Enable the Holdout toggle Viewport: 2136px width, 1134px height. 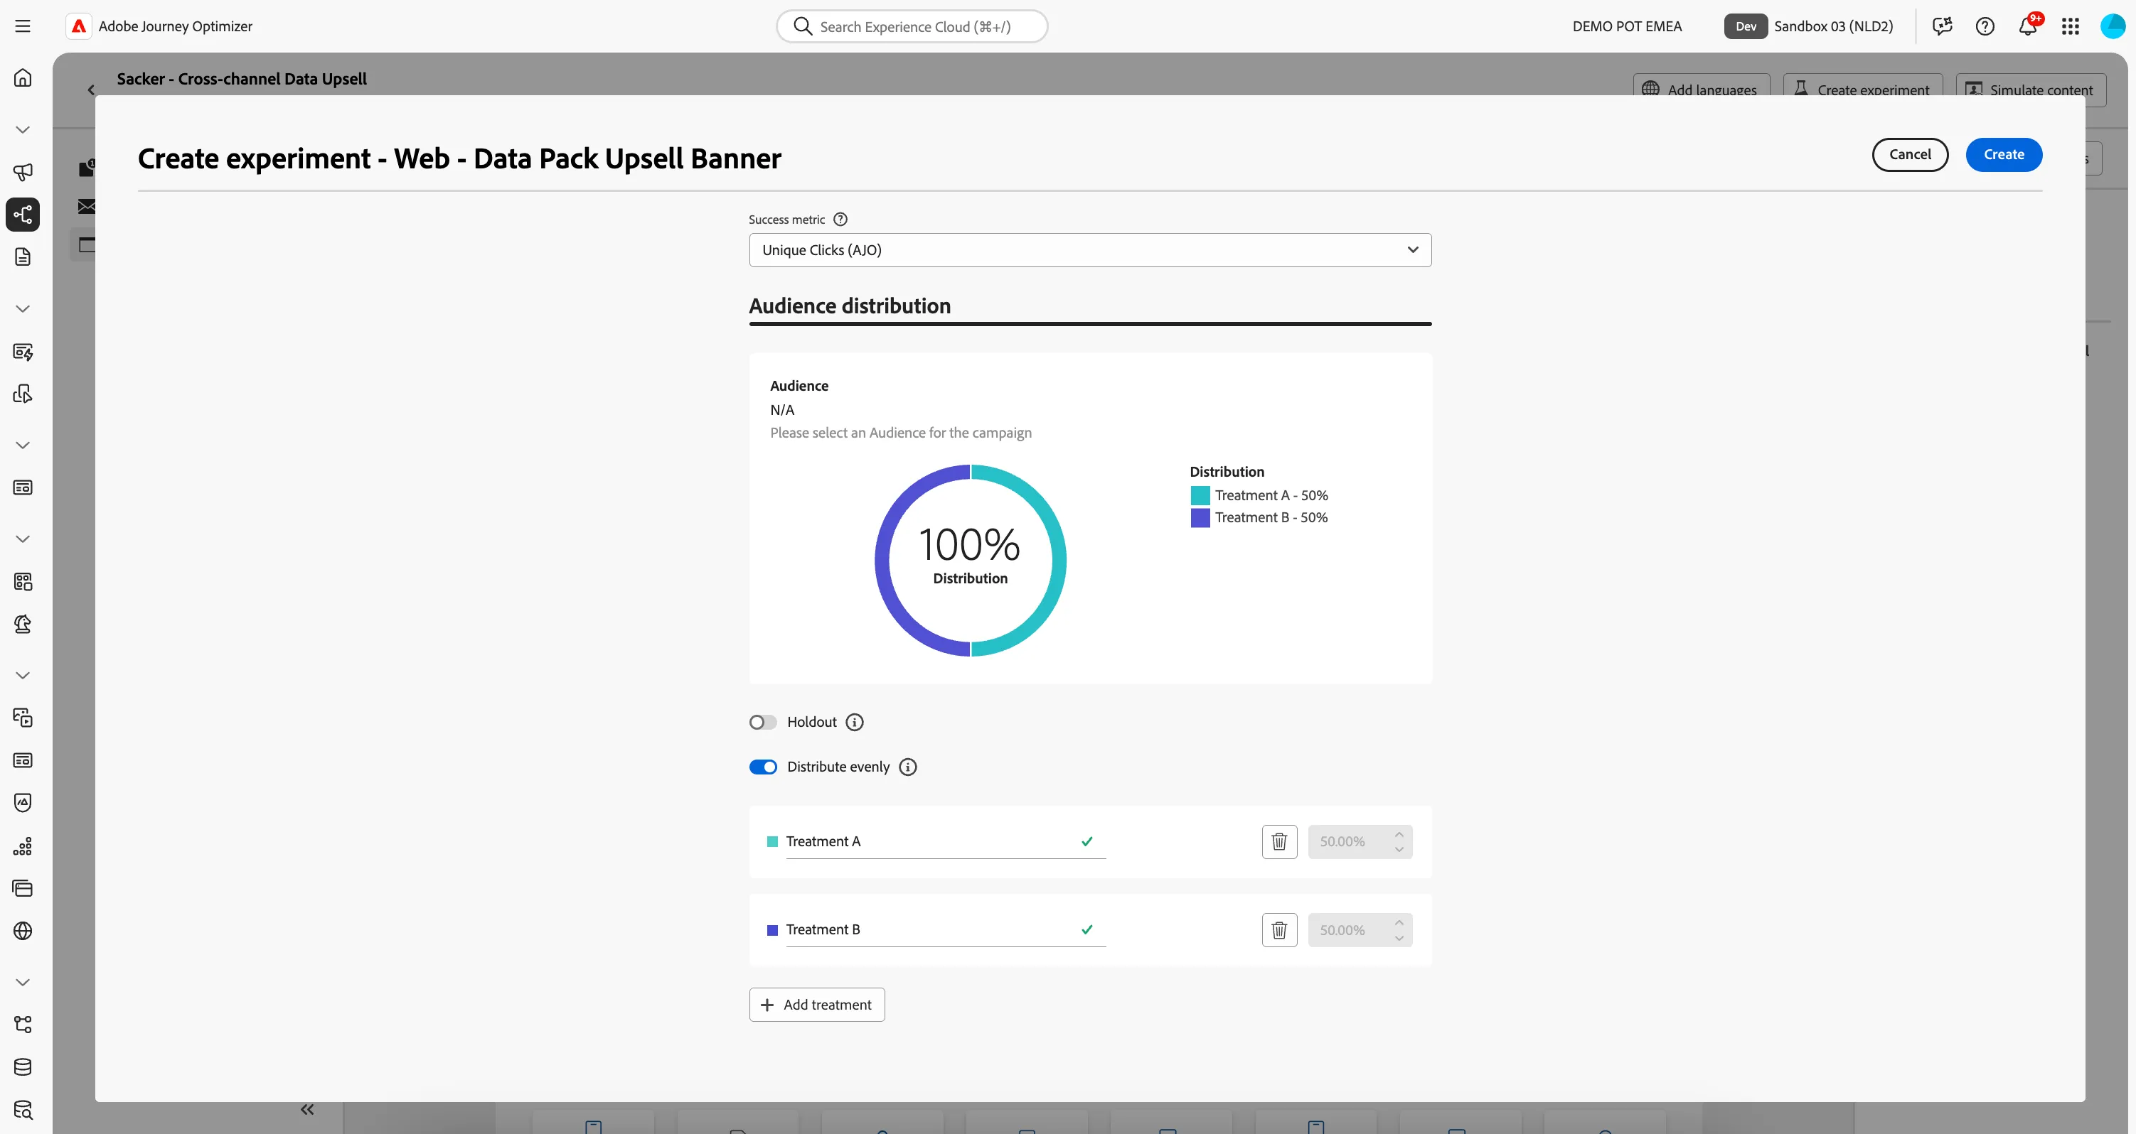pyautogui.click(x=763, y=723)
